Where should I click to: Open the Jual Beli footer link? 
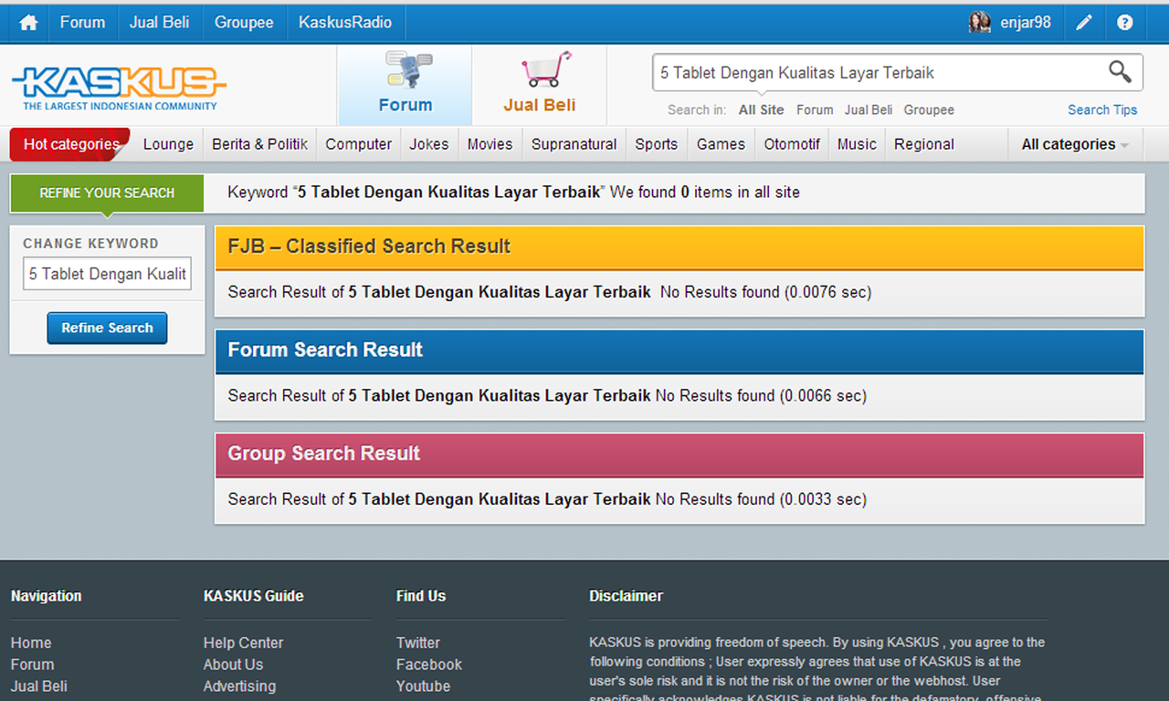pyautogui.click(x=39, y=686)
